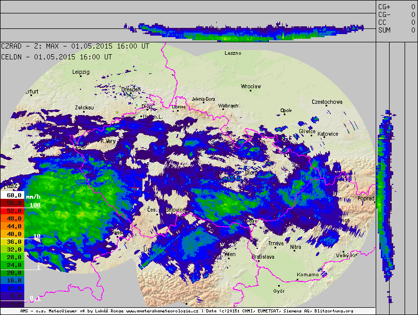418x315 pixels.
Task: Select the SUM lightning total row
Action: tap(396, 30)
